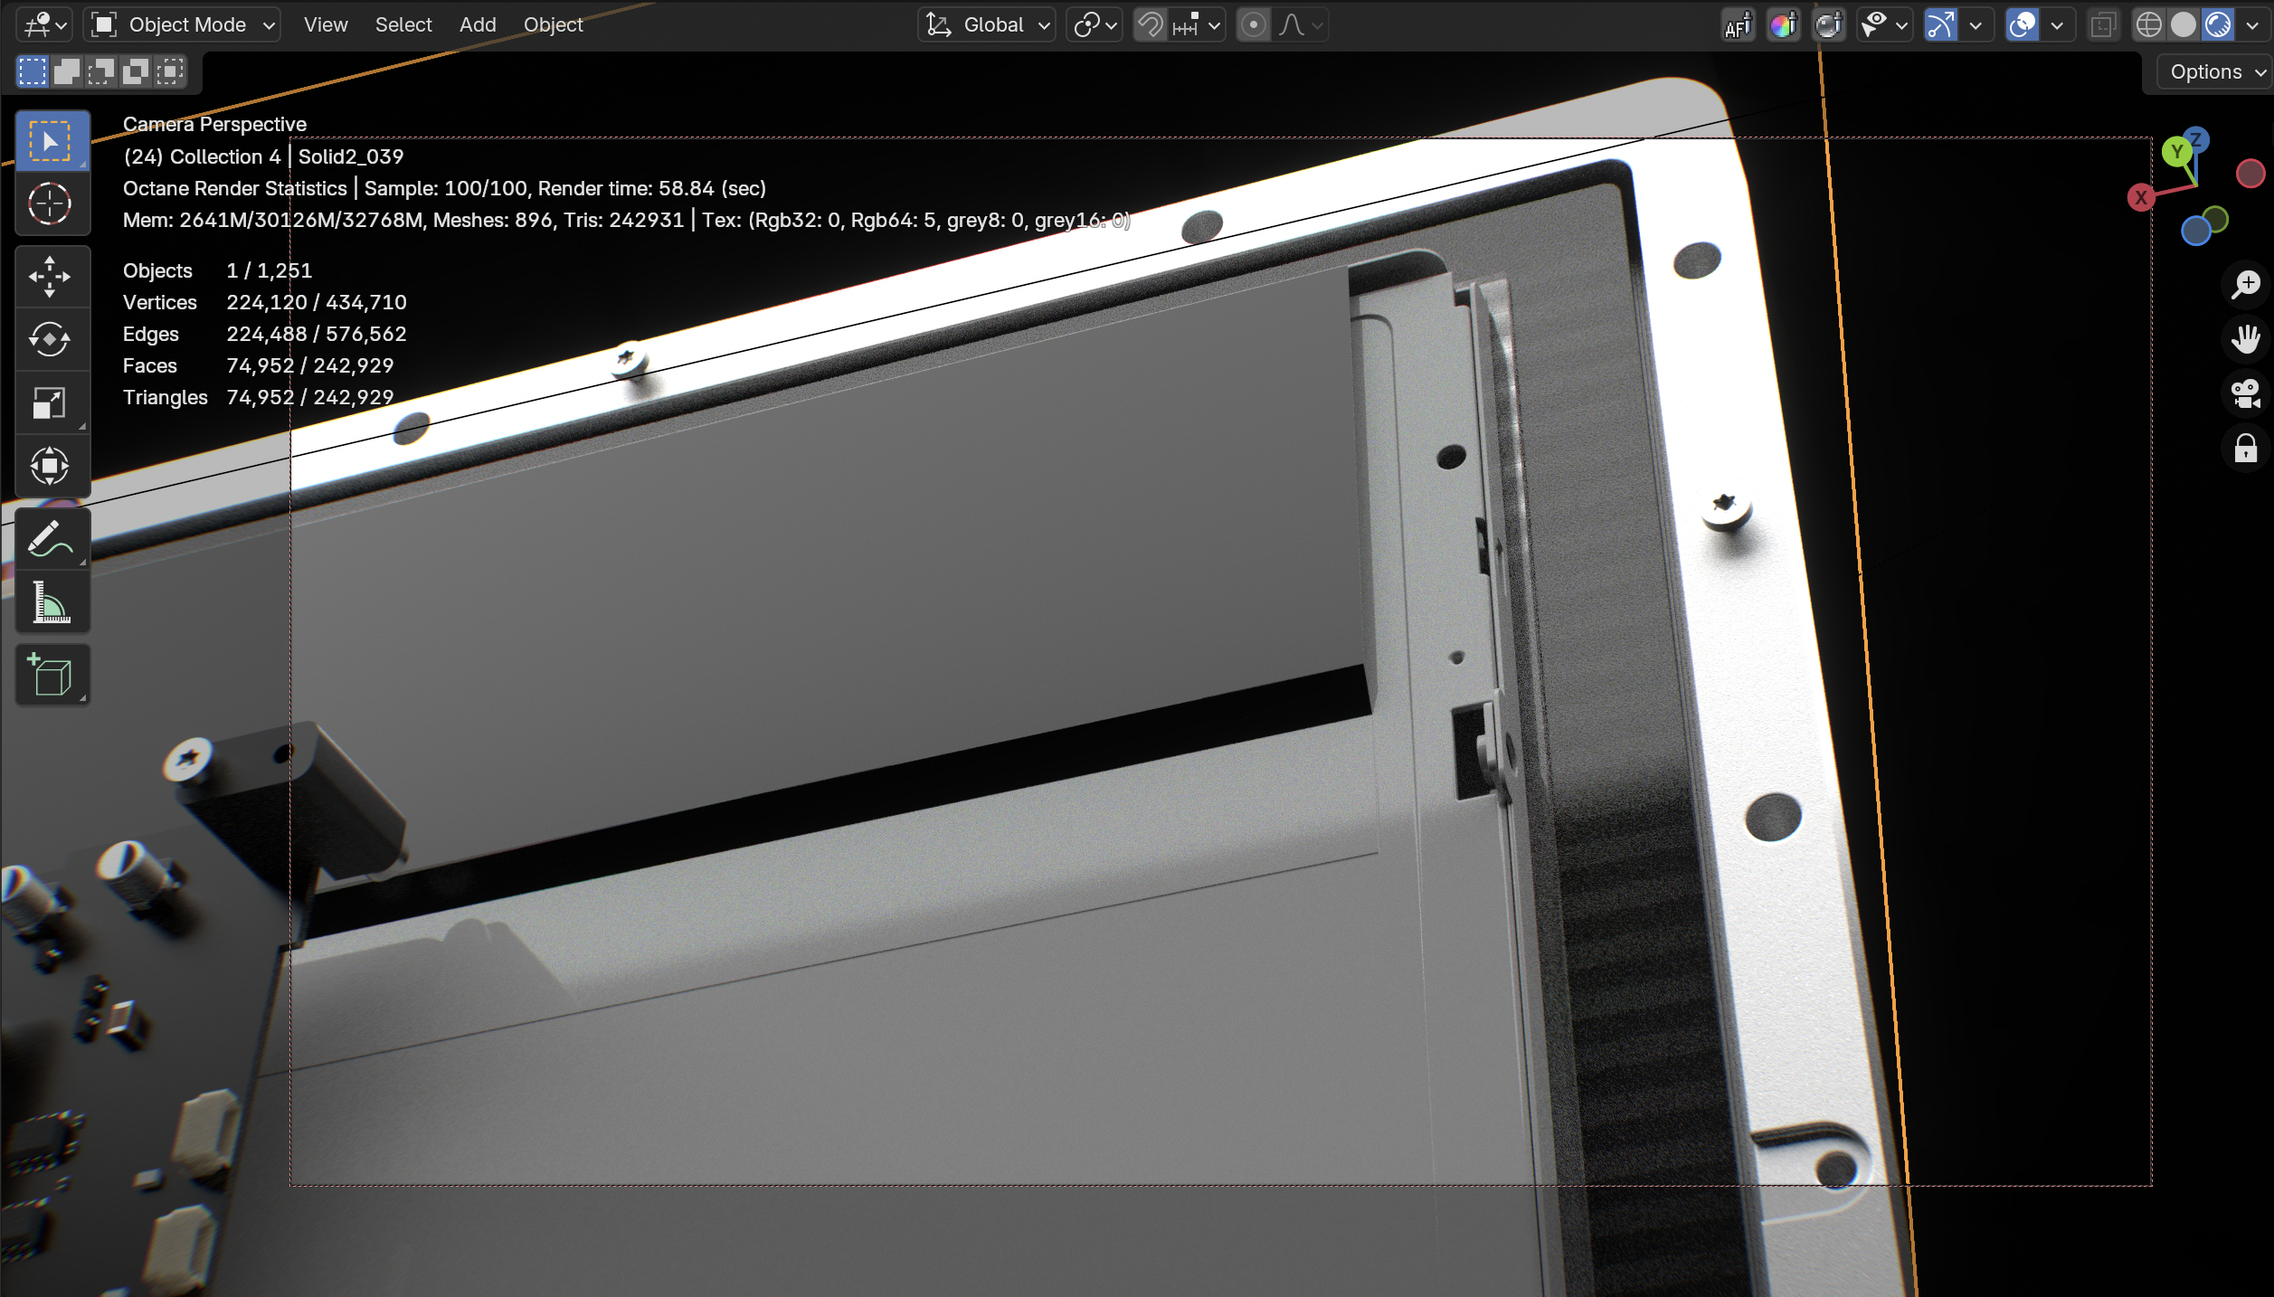
Task: Click the Add Cube tool
Action: [x=51, y=675]
